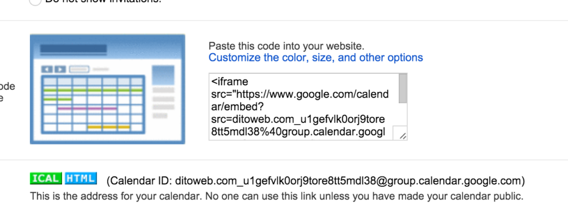The image size is (568, 205).
Task: Click the dark blue title bar in the preview image
Action: (73, 49)
